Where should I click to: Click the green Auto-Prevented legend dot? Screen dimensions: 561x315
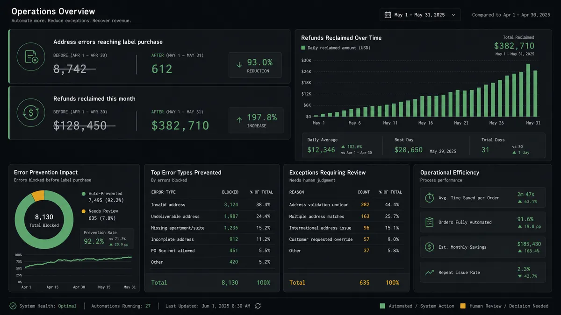pos(84,194)
